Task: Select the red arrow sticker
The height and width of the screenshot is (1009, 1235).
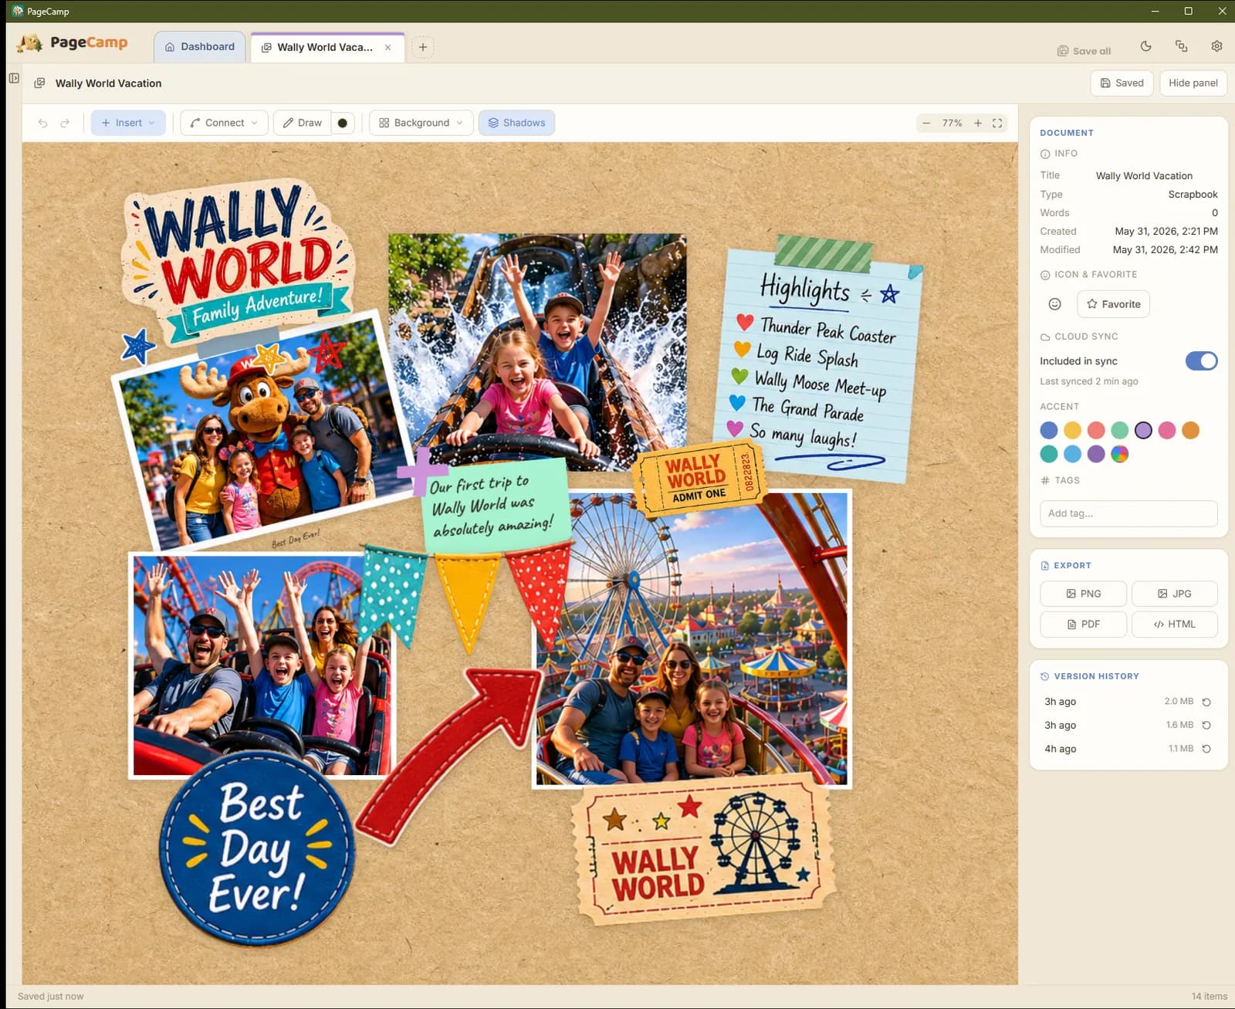Action: [450, 755]
